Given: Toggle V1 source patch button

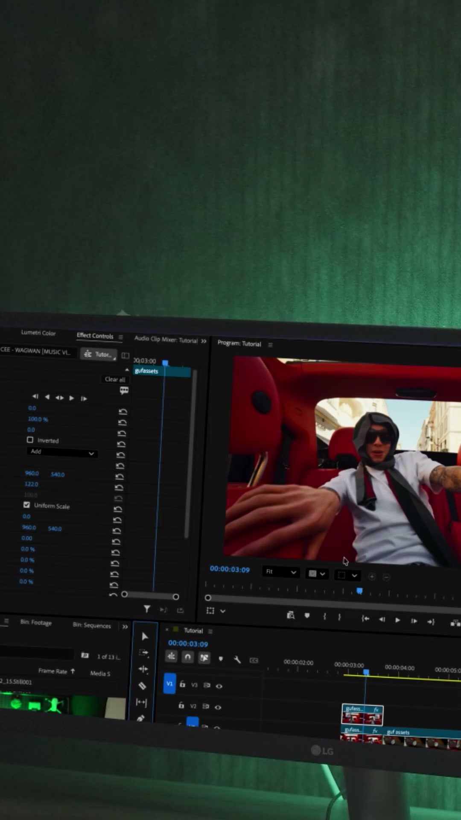Looking at the screenshot, I should click(169, 683).
